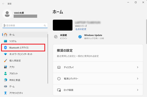147x97 pixels.
Task: Click the 個人用設定 paintbrush icon
Action: point(5,60)
